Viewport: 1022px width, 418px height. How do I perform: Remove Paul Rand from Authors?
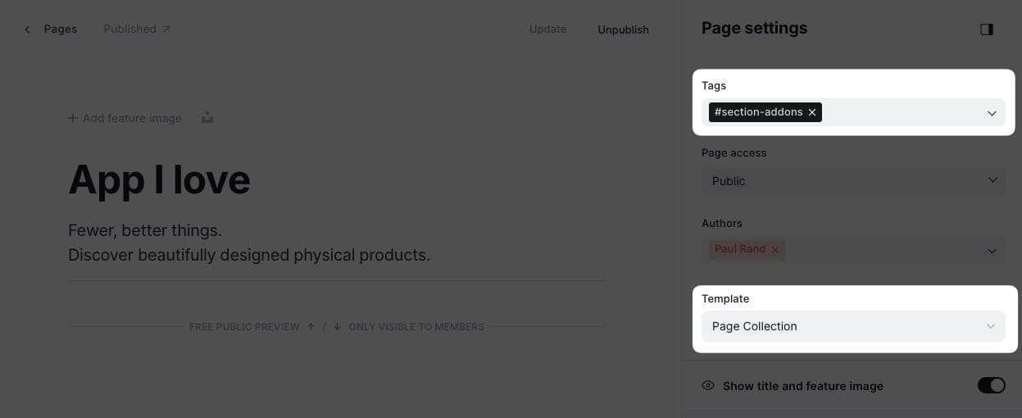[774, 249]
